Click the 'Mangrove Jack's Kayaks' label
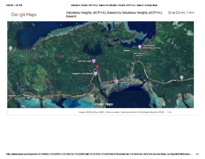The height and width of the screenshot is (159, 205). point(83,74)
